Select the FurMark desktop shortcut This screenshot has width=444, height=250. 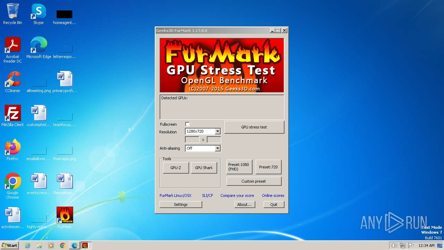(65, 218)
